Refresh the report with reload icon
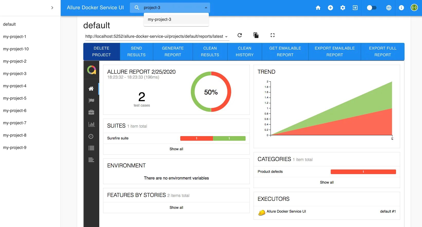Viewport: 422px width, 227px height. 240,35
